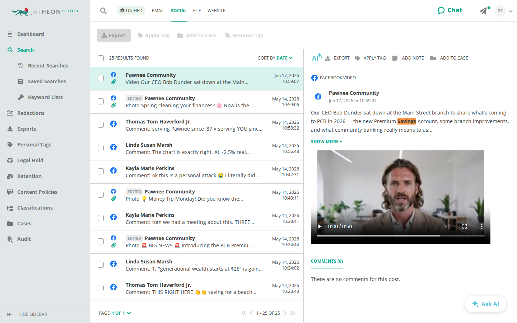The image size is (517, 323).
Task: Open the Dashboard sidebar item
Action: tap(31, 34)
